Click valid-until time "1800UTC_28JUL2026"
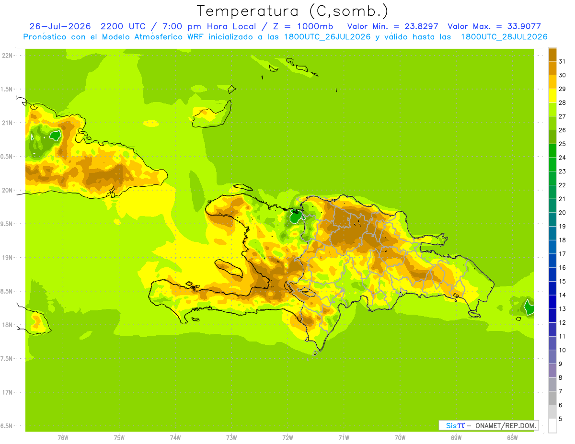 pos(504,37)
